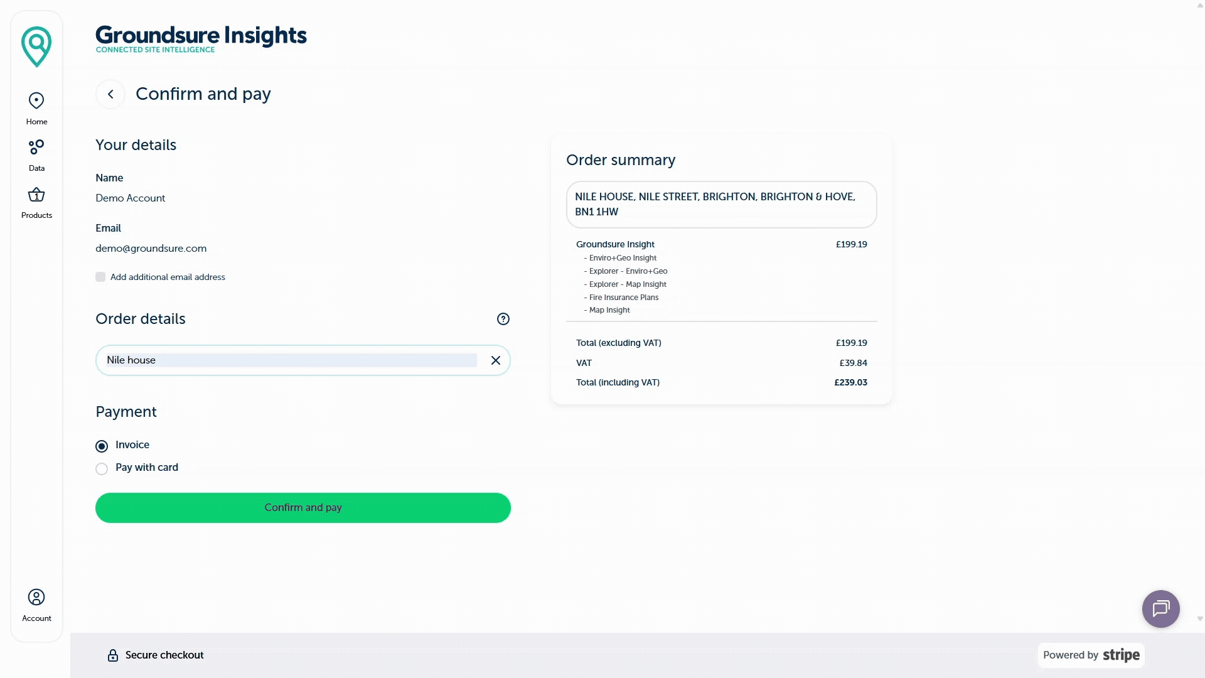Open the Home sidebar icon
This screenshot has width=1205, height=678.
pyautogui.click(x=36, y=100)
